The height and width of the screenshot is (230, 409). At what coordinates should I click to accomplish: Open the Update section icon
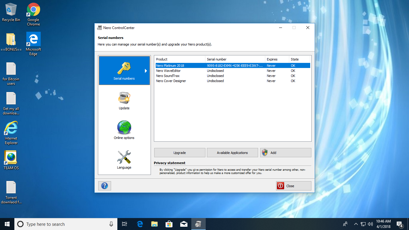(x=124, y=98)
